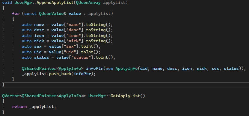This screenshot has height=116, width=249.
Task: Click the QJsonArray parameter type
Action: (88, 2)
